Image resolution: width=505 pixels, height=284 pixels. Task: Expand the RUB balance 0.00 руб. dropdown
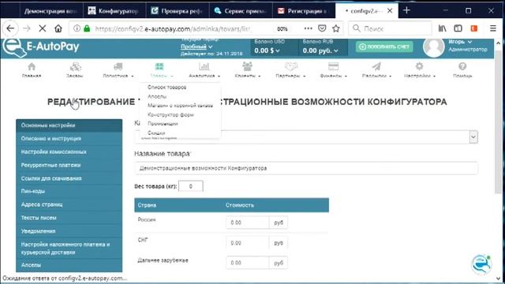[320, 50]
